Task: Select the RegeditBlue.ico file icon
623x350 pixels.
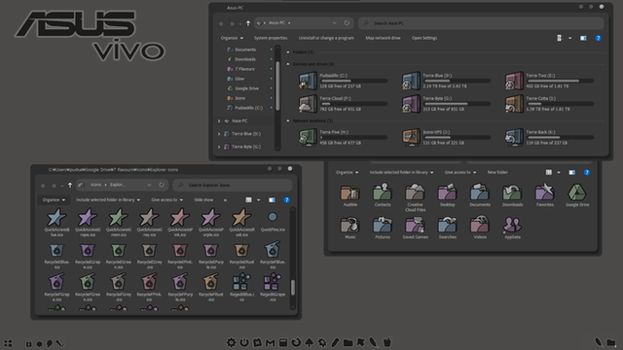Action: [241, 282]
